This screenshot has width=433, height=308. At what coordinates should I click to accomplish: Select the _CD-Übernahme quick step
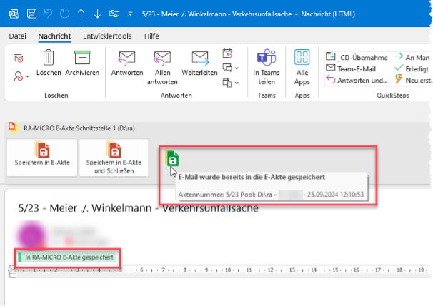pyautogui.click(x=354, y=56)
